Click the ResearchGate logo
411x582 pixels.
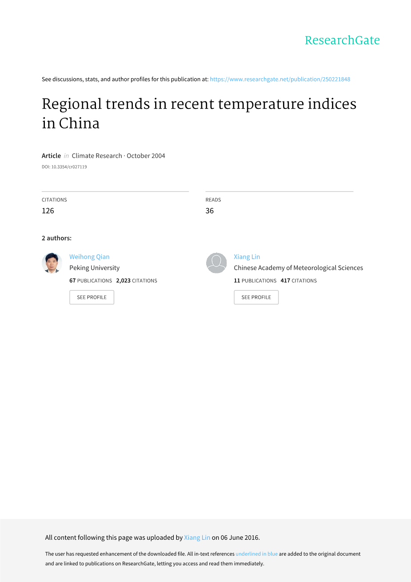[342, 40]
